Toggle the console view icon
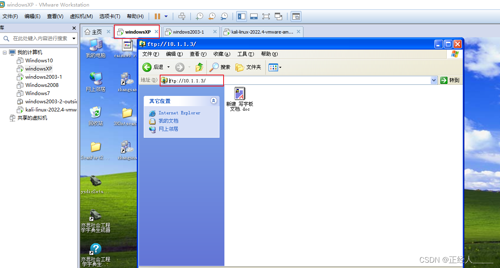This screenshot has width=500, height=268. click(x=296, y=16)
